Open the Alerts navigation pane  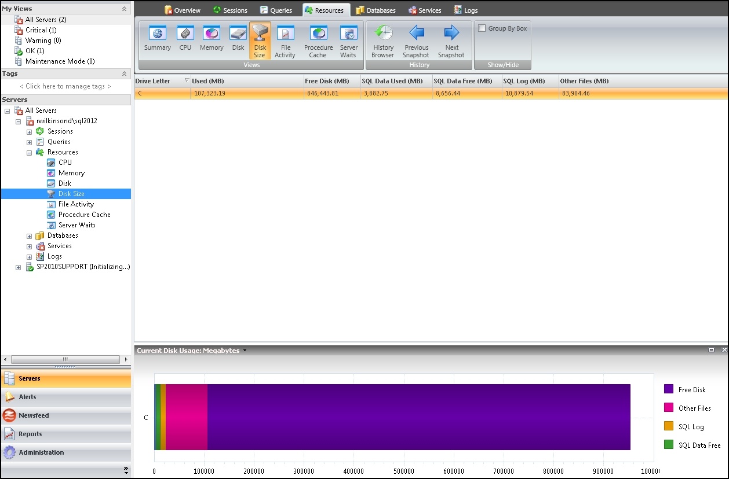coord(27,397)
